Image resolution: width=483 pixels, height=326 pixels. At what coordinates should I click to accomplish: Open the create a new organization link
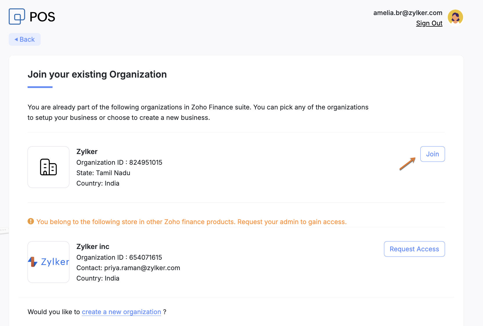121,312
